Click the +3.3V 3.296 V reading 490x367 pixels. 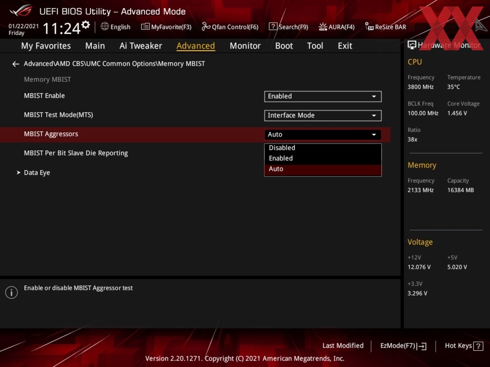418,294
